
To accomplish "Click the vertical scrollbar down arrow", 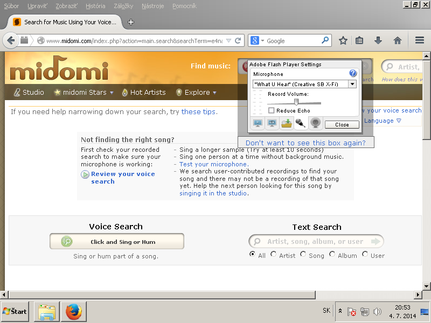I will tap(426, 286).
